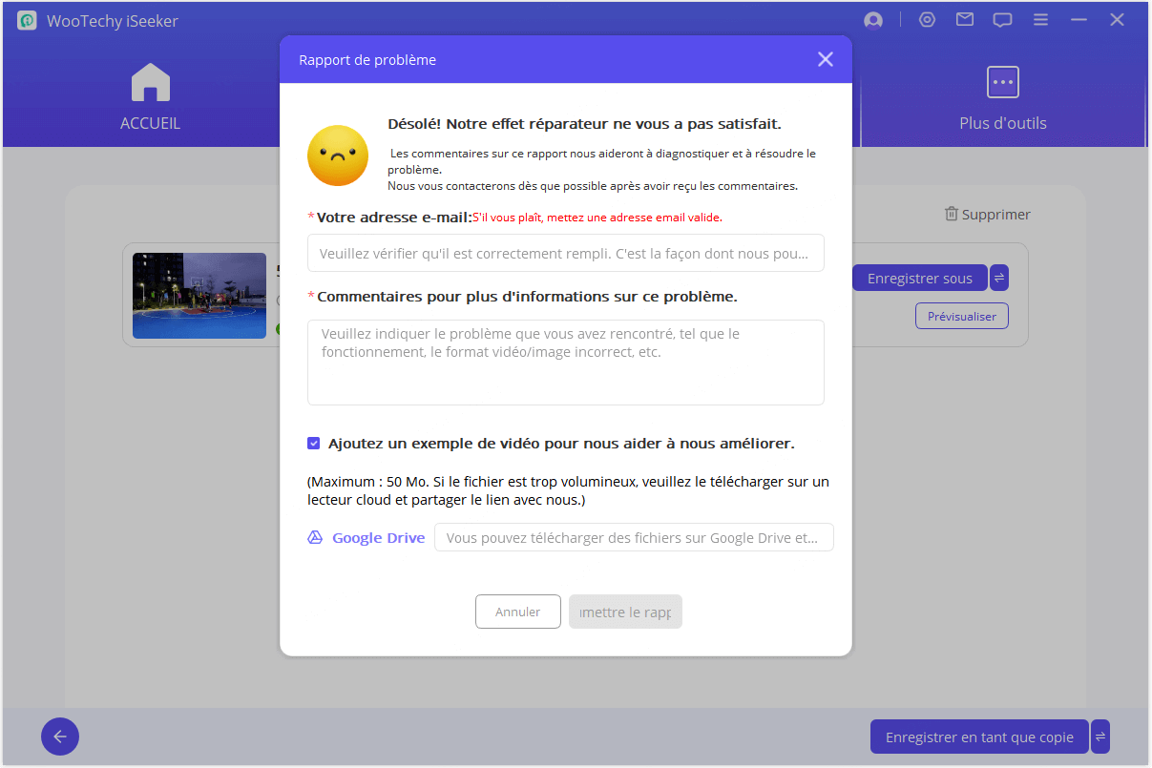This screenshot has width=1152, height=768.
Task: Open the feedback chat bubble icon
Action: pyautogui.click(x=1002, y=20)
